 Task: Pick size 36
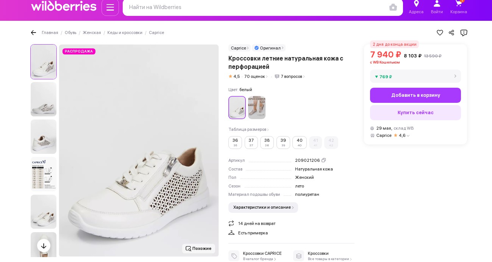235,143
